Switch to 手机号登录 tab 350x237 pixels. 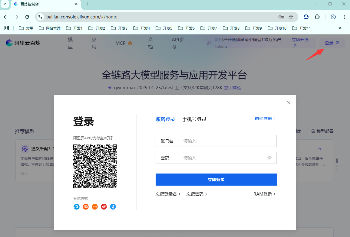pyautogui.click(x=194, y=119)
